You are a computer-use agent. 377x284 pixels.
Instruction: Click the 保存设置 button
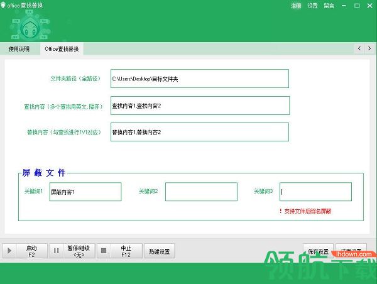(x=318, y=251)
